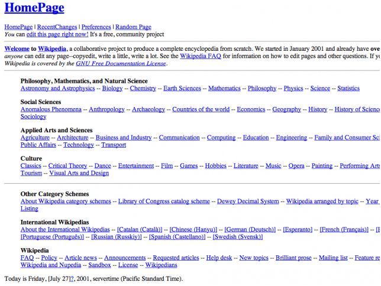Open Critical Theory under Culture
The width and height of the screenshot is (381, 286).
(x=67, y=166)
